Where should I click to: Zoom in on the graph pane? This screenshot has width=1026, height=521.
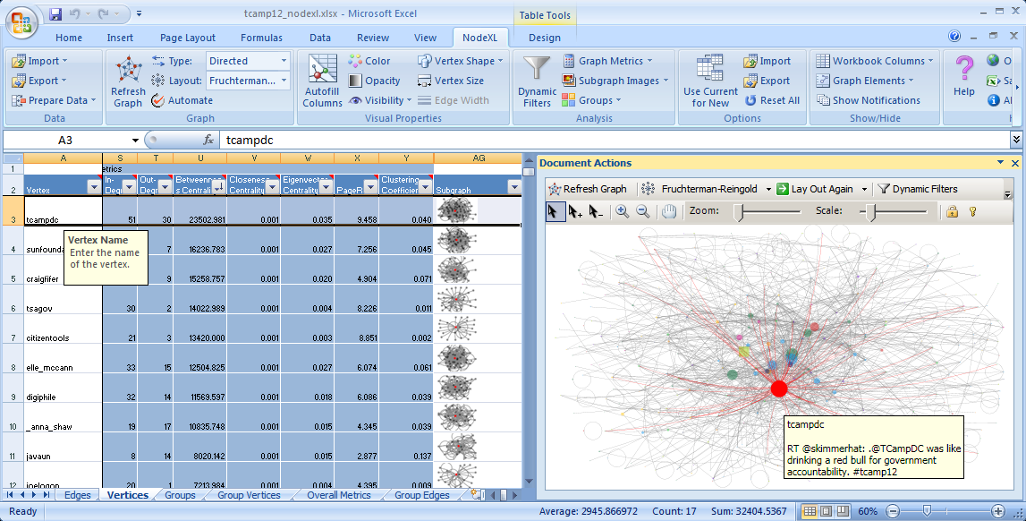622,211
